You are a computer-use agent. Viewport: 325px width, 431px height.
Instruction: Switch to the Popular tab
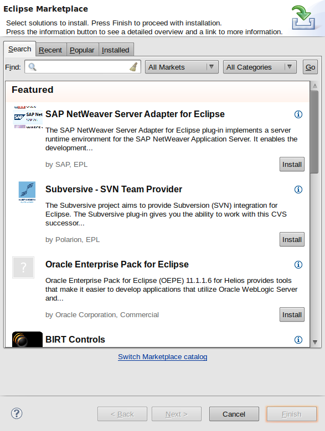point(82,50)
